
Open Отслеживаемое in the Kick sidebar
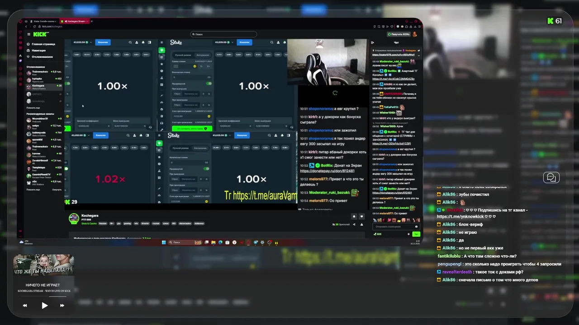40,57
